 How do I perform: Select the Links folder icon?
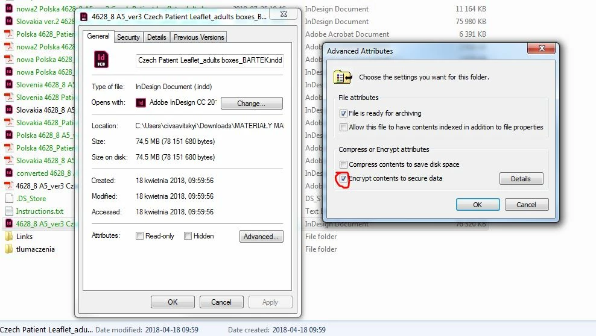tap(8, 237)
